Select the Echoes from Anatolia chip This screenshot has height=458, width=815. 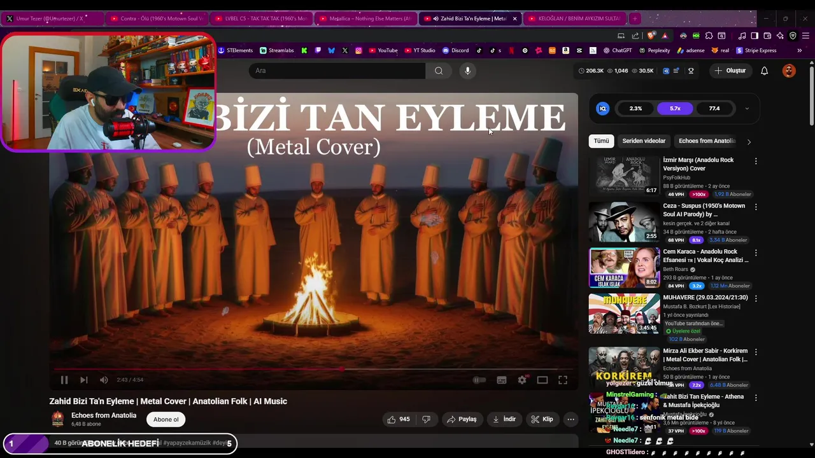click(x=707, y=141)
